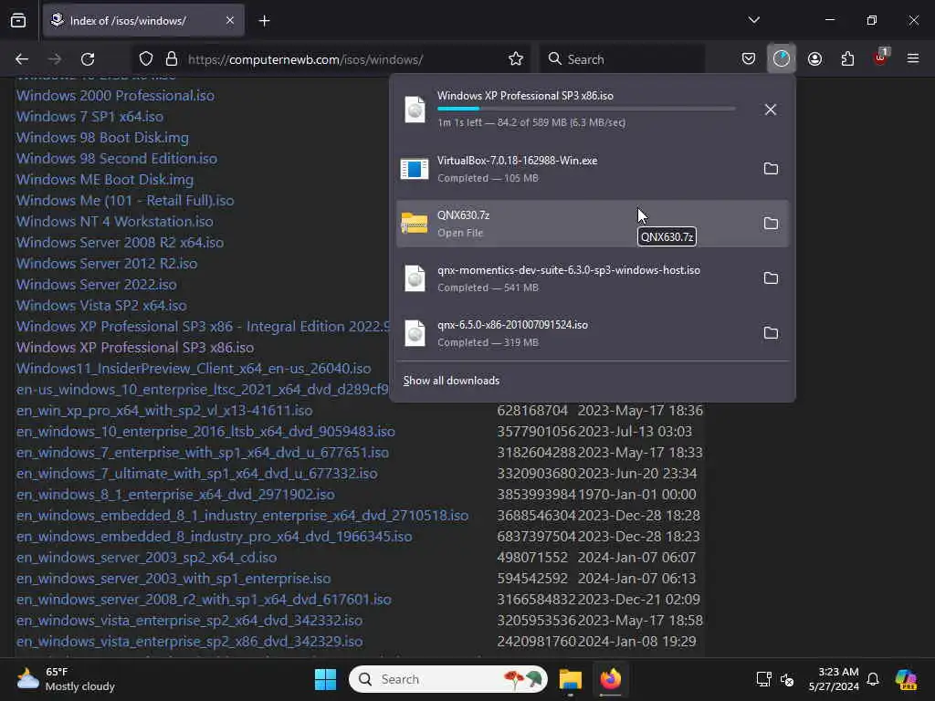The width and height of the screenshot is (935, 701).
Task: Select the Index of /isos/windows/ tab
Action: coord(143,21)
